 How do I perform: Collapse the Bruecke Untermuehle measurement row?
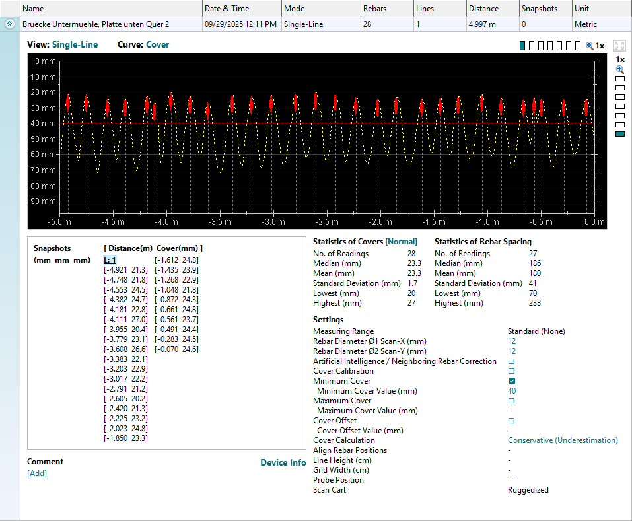click(10, 24)
